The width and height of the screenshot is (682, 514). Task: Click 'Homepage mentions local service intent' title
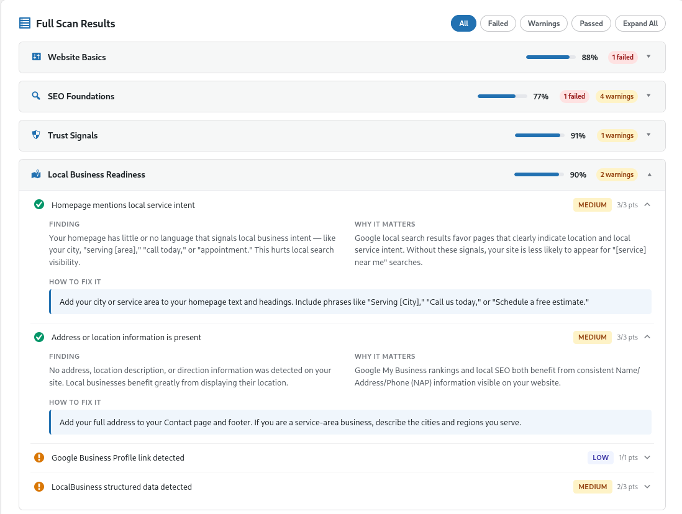(123, 205)
